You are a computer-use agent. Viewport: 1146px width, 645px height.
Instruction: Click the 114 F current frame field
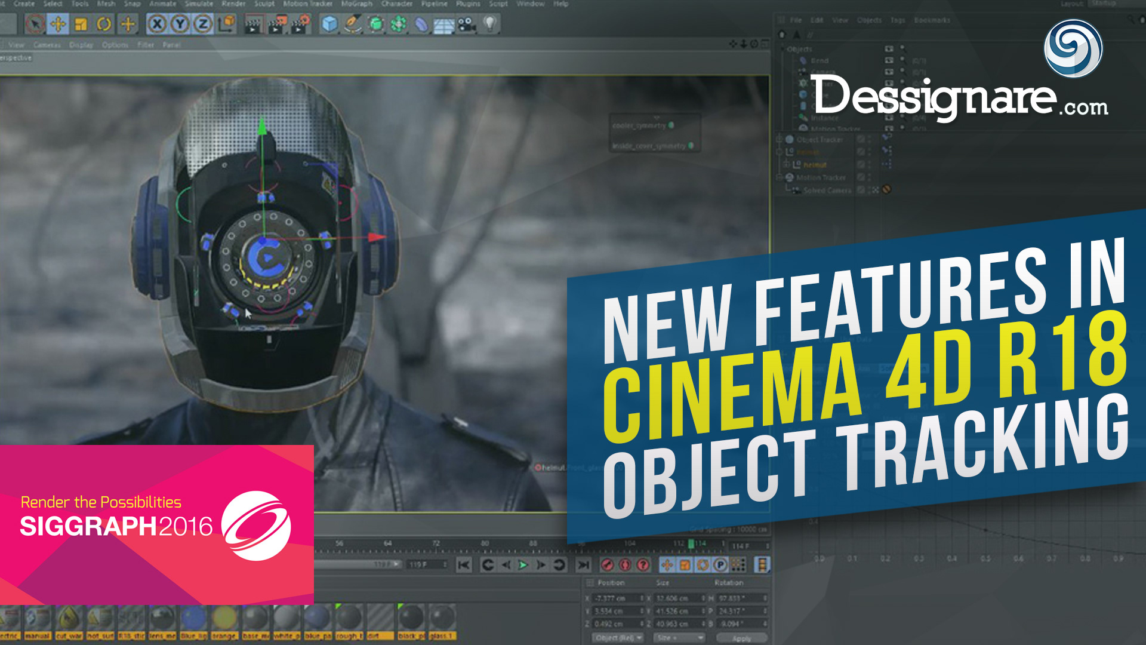750,546
